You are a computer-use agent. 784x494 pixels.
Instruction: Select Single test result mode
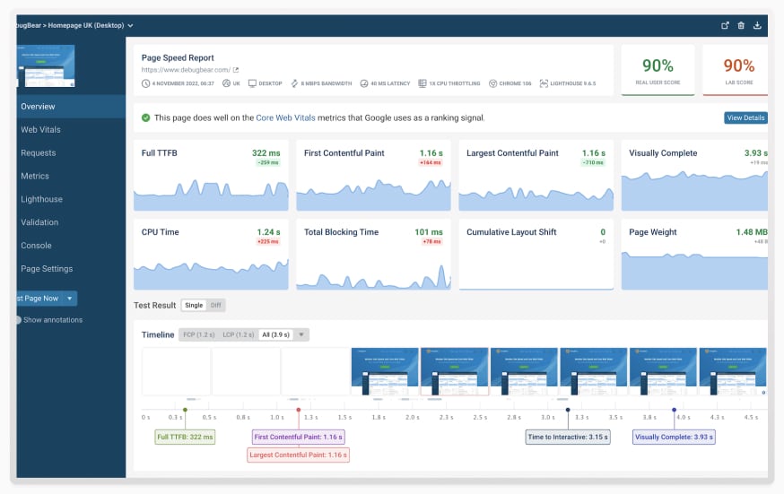pos(193,305)
